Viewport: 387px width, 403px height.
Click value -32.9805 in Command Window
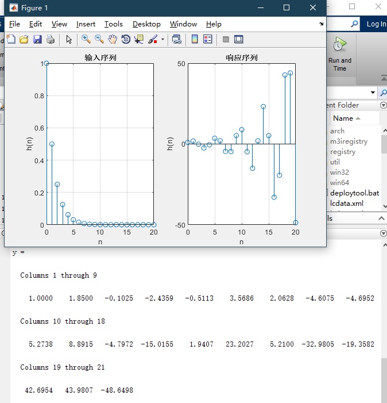coord(318,344)
